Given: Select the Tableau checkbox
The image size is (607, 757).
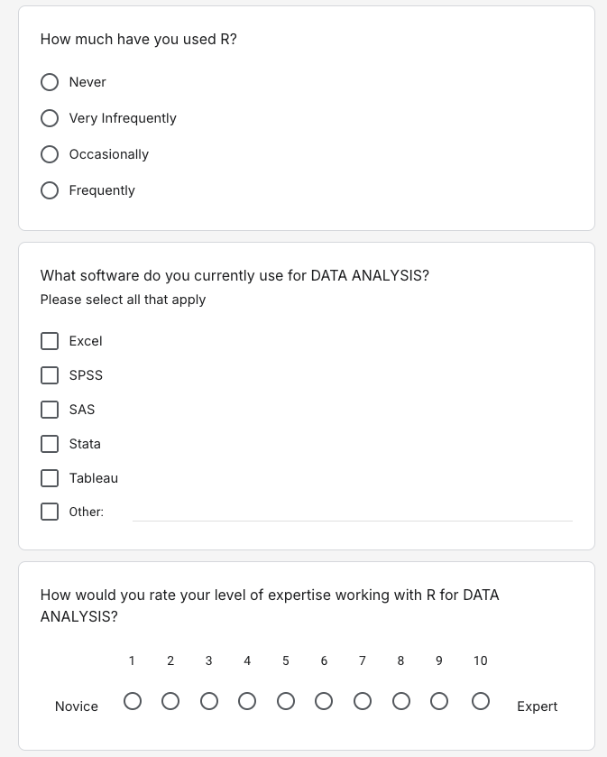Looking at the screenshot, I should coord(50,478).
